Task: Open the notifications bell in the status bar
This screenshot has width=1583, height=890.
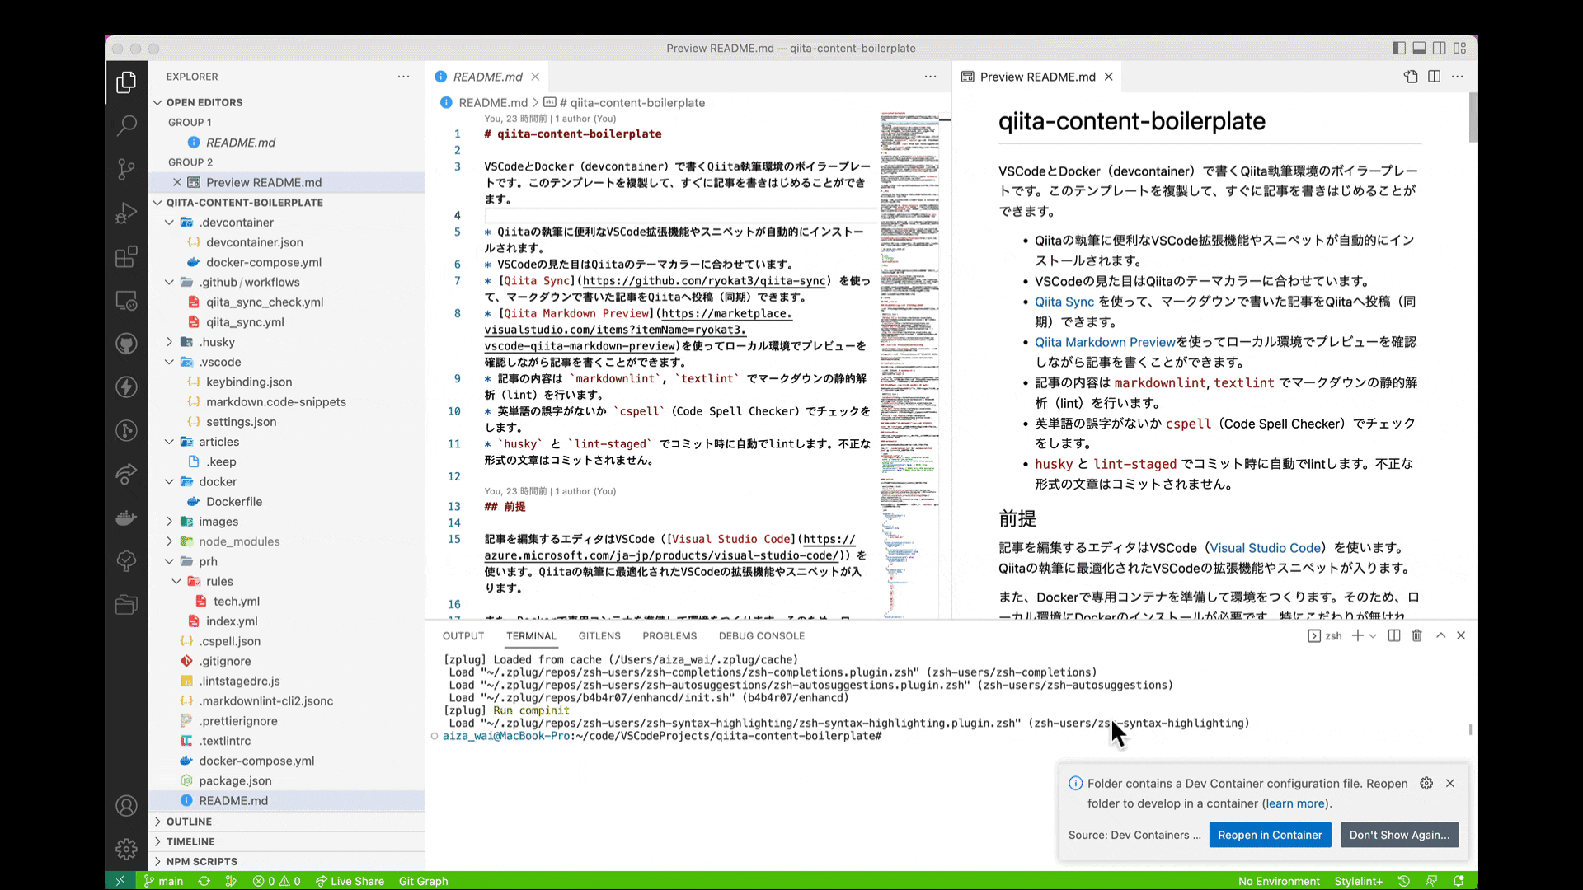Action: pyautogui.click(x=1460, y=881)
